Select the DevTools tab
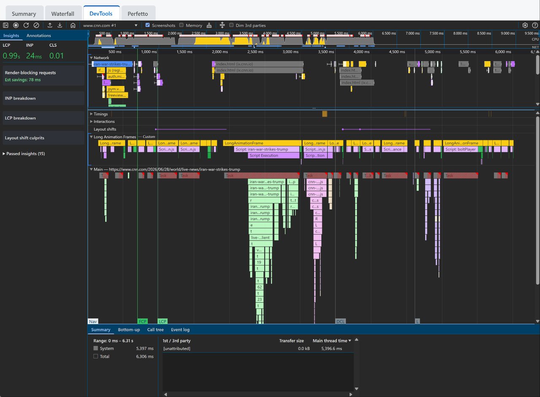Viewport: 540px width, 397px height. pos(101,13)
